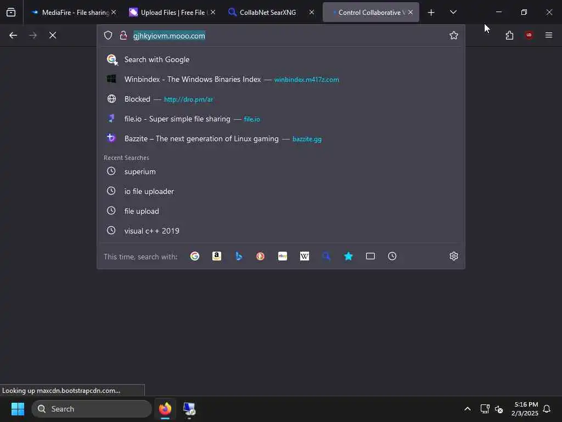This screenshot has height=422, width=562.
Task: Search this time with SearXNG magnifier icon
Action: (x=326, y=256)
